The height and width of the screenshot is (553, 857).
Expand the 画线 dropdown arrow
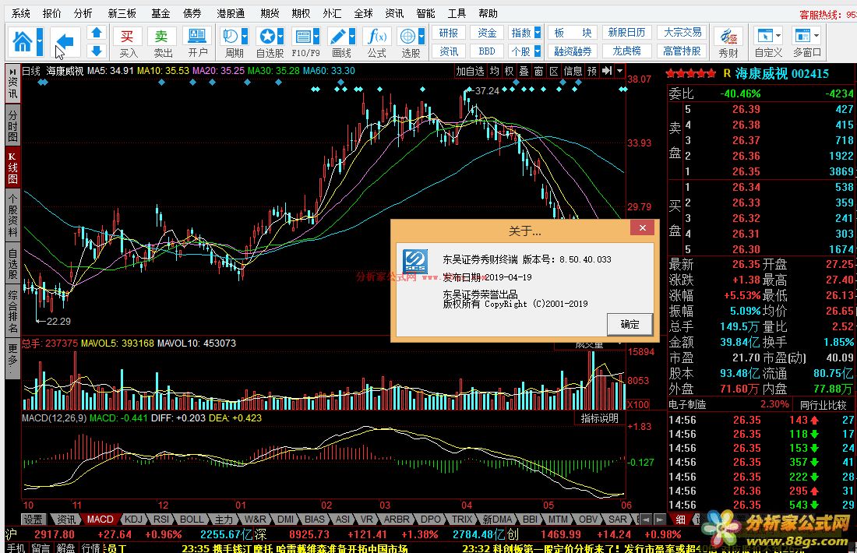pyautogui.click(x=352, y=37)
